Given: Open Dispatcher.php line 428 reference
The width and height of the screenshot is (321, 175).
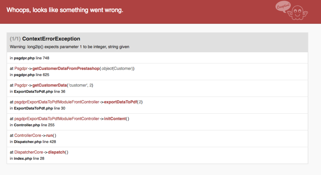Looking at the screenshot, I should coord(33,141).
